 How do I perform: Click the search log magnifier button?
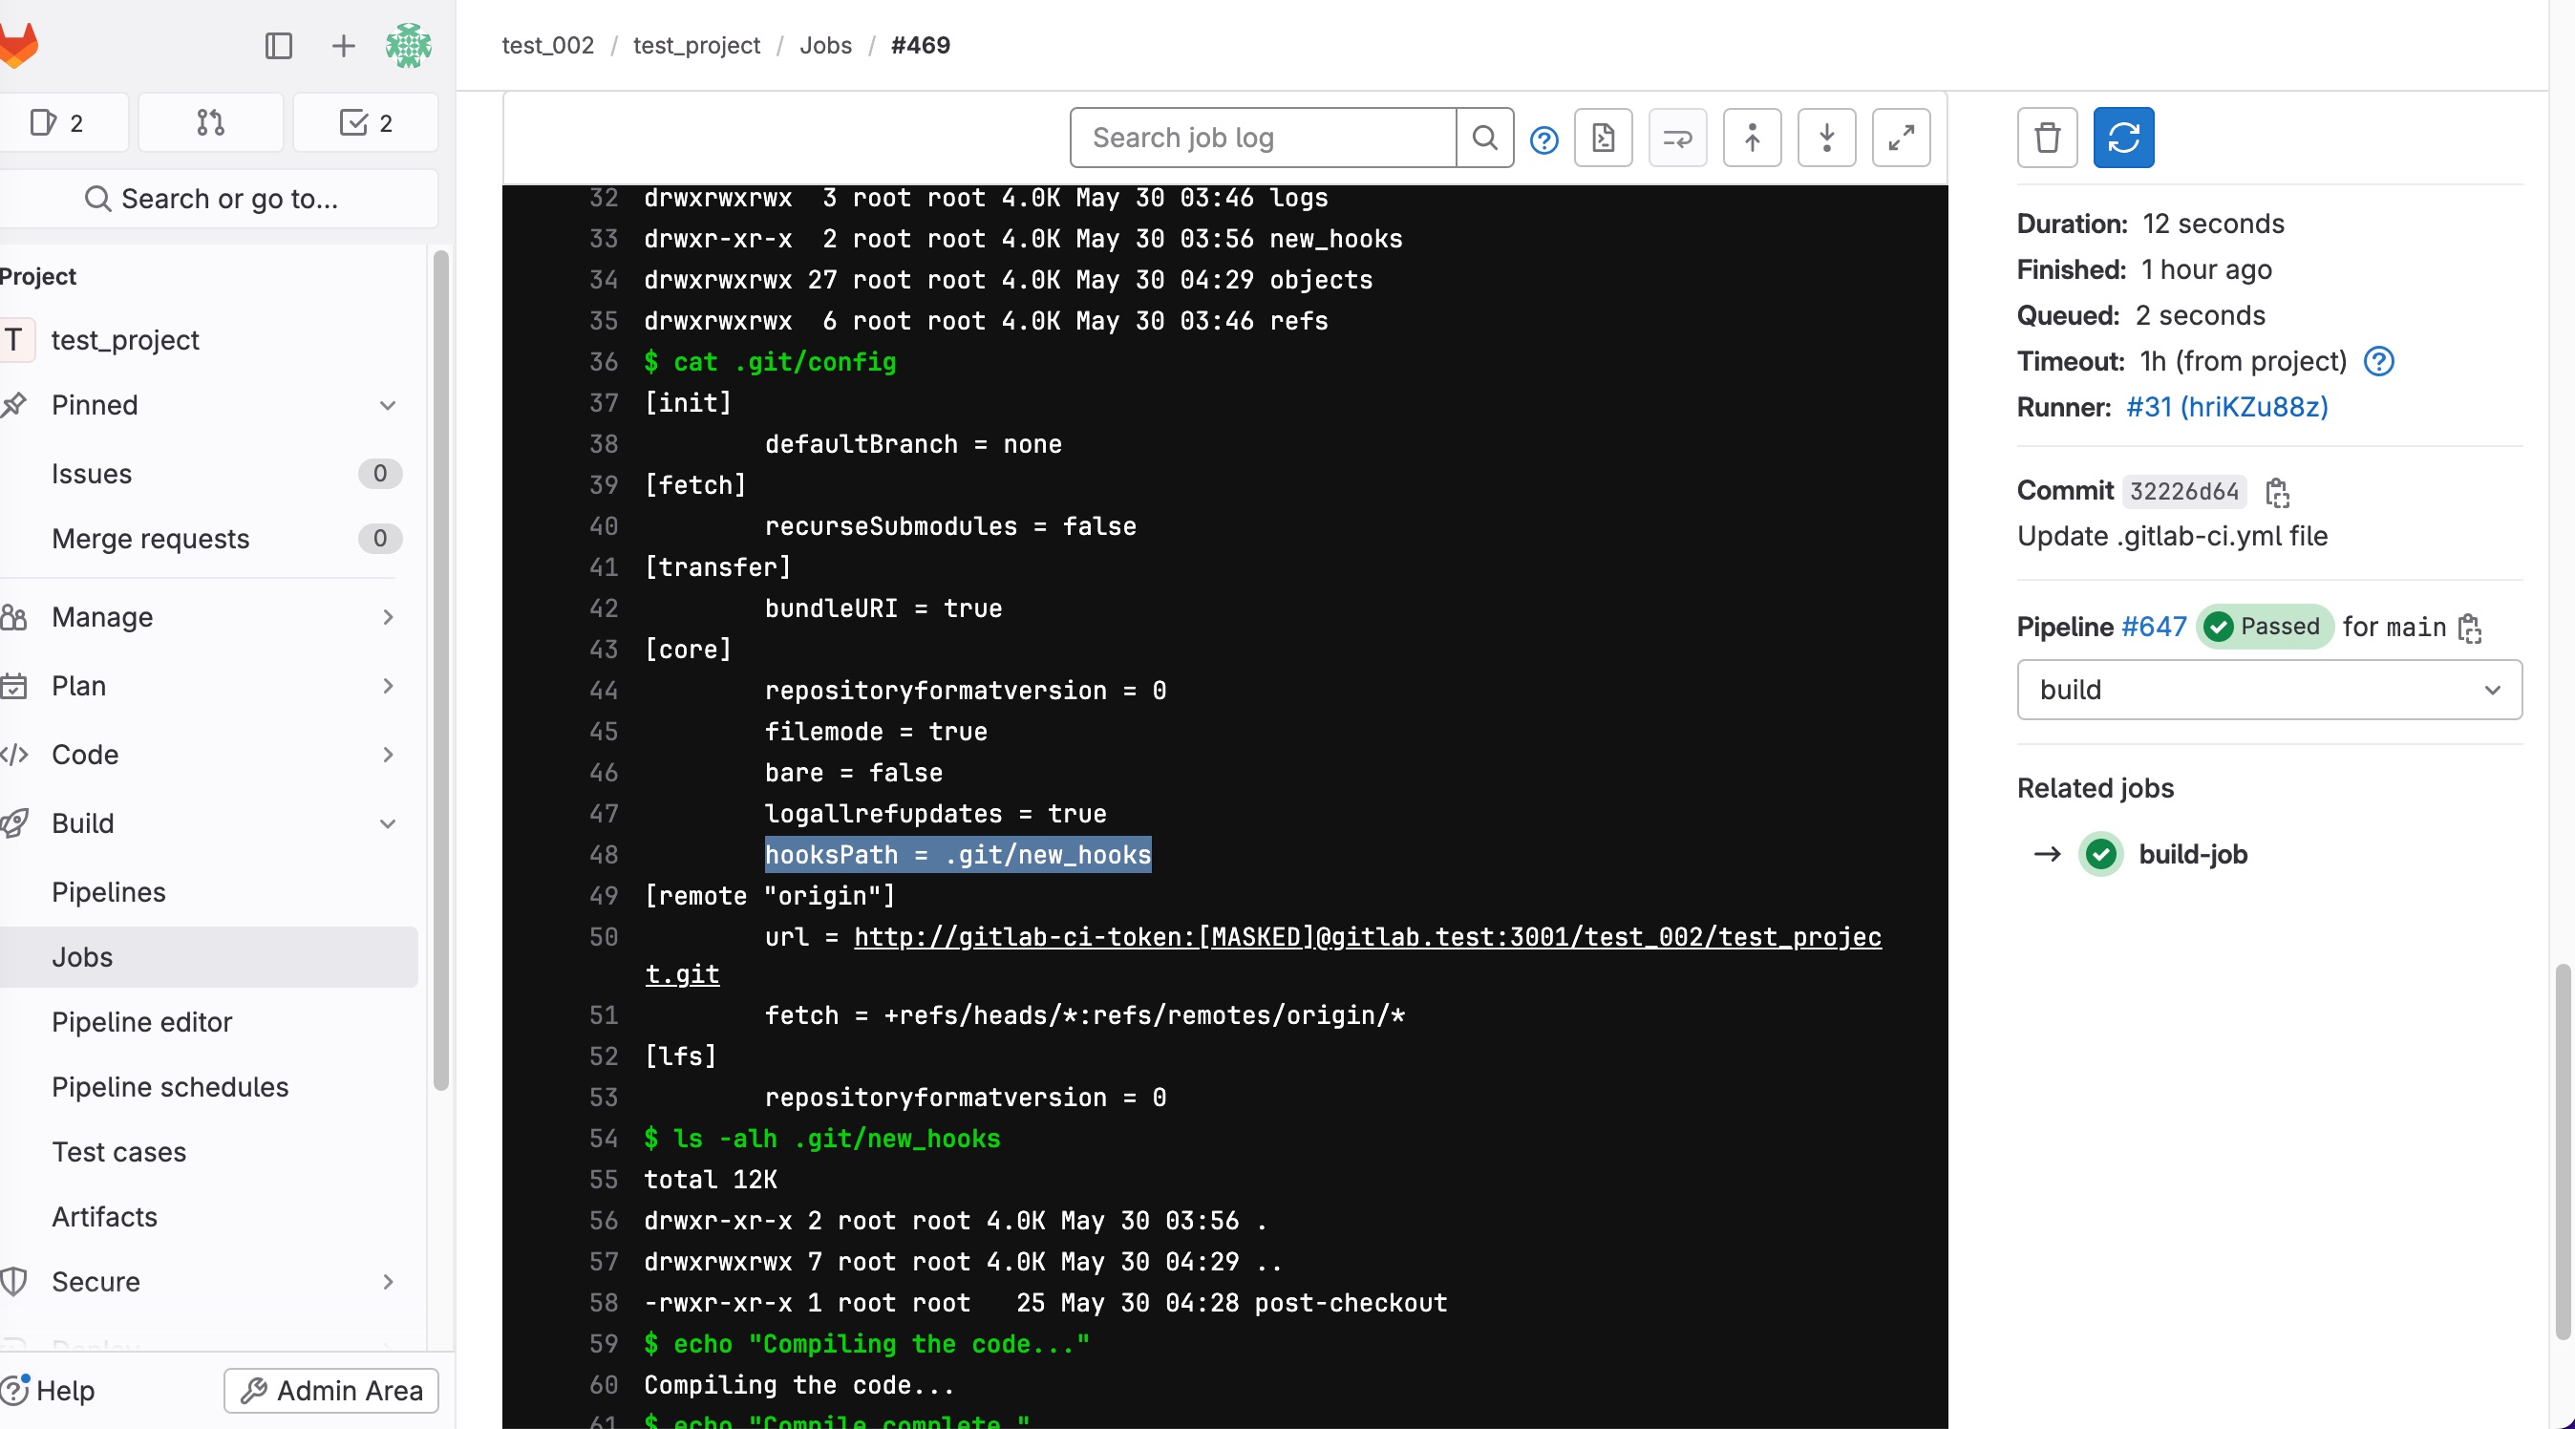[1484, 137]
